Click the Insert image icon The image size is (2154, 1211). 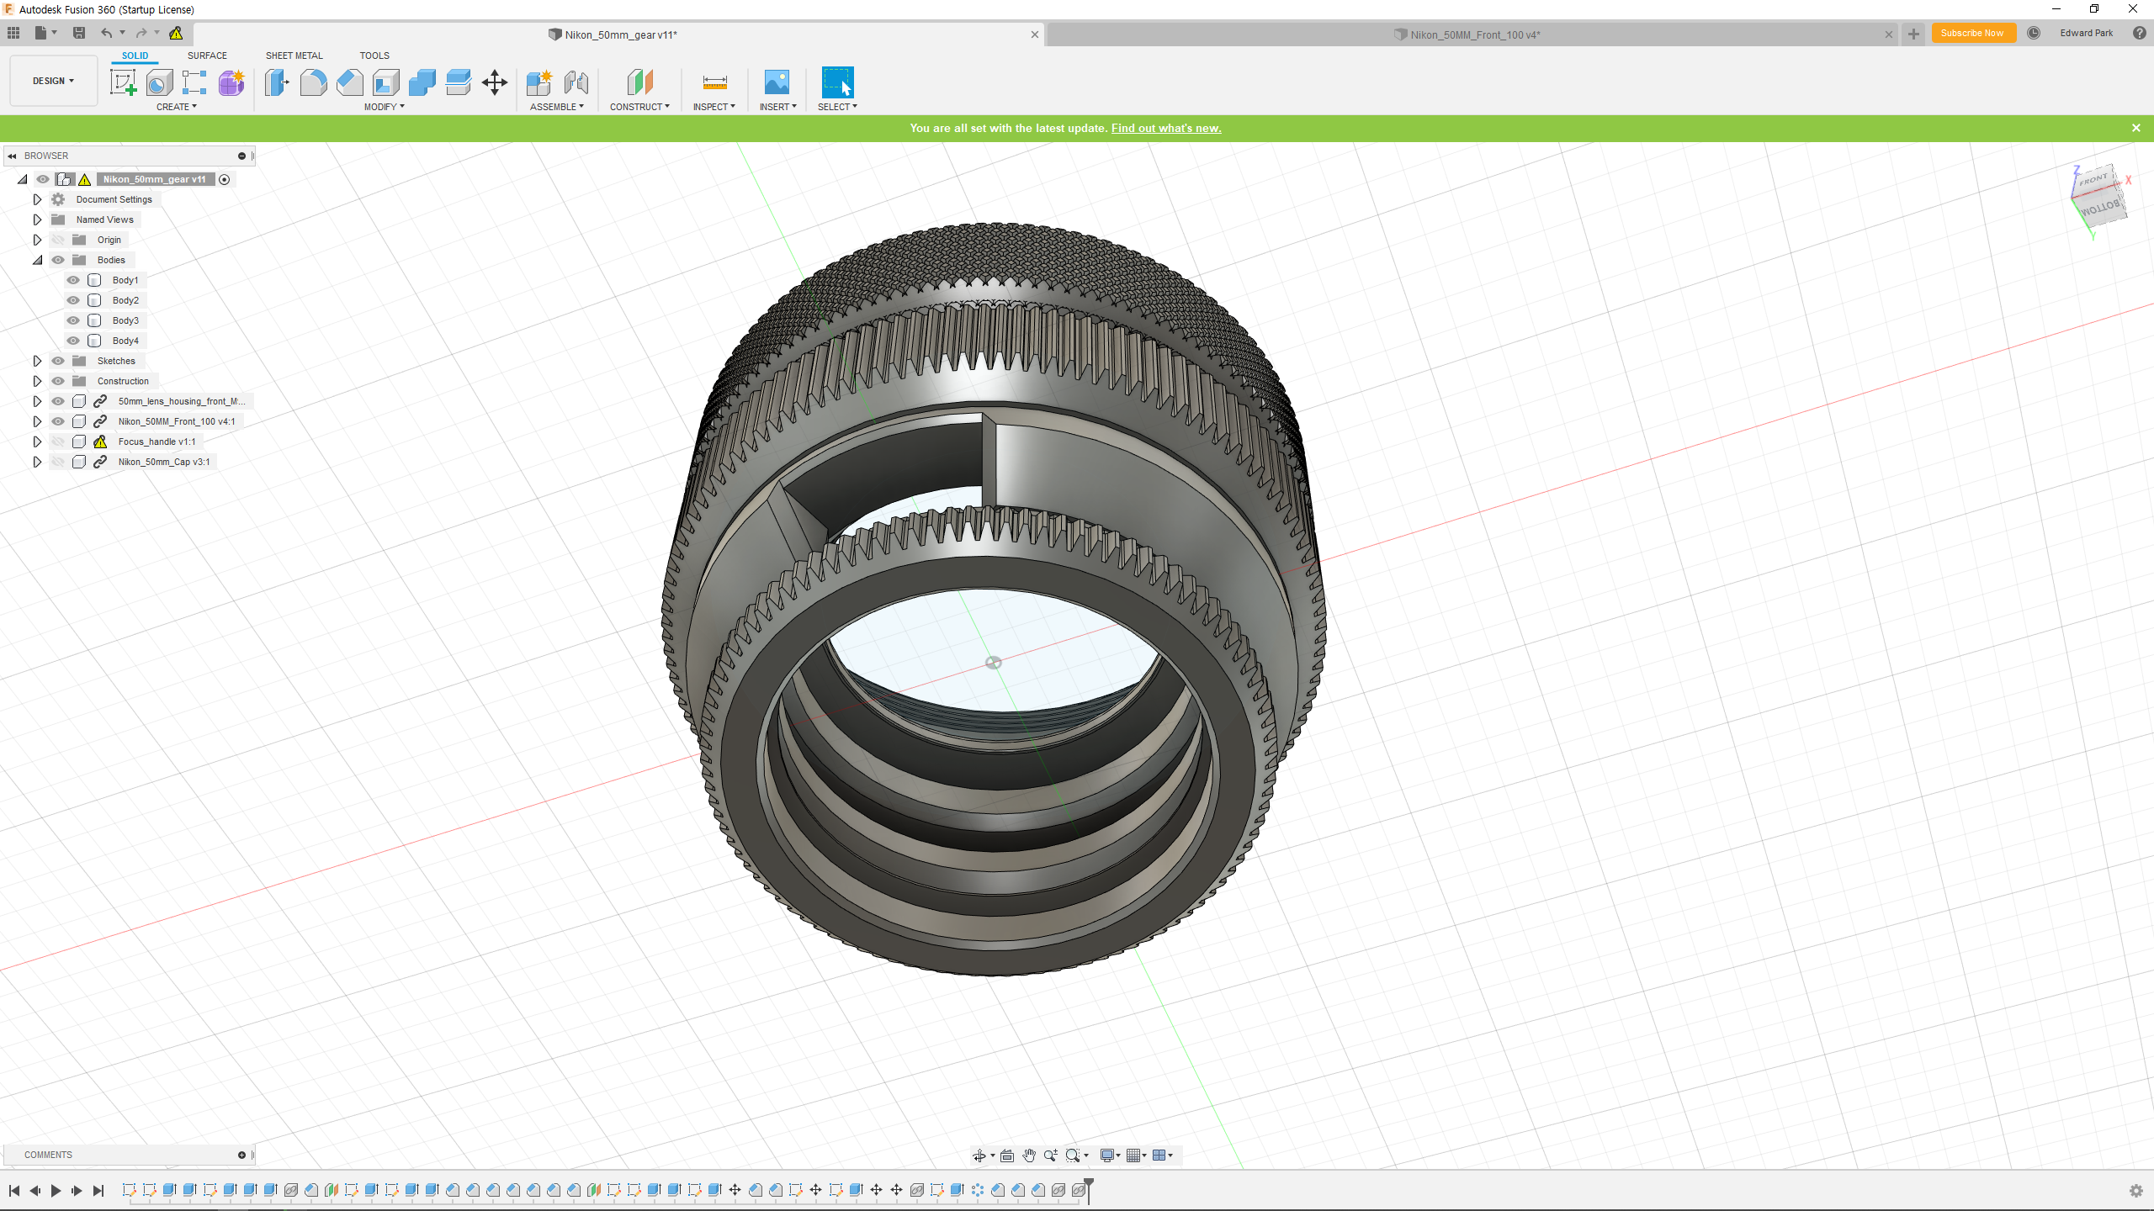click(x=777, y=82)
